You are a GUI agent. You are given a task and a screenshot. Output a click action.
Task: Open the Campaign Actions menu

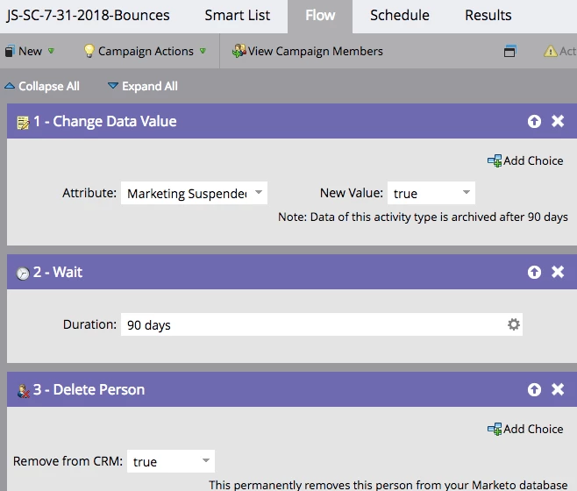145,52
